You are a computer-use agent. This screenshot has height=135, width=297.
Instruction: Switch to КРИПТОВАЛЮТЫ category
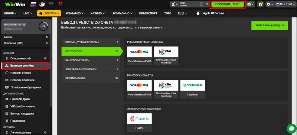click(x=91, y=78)
